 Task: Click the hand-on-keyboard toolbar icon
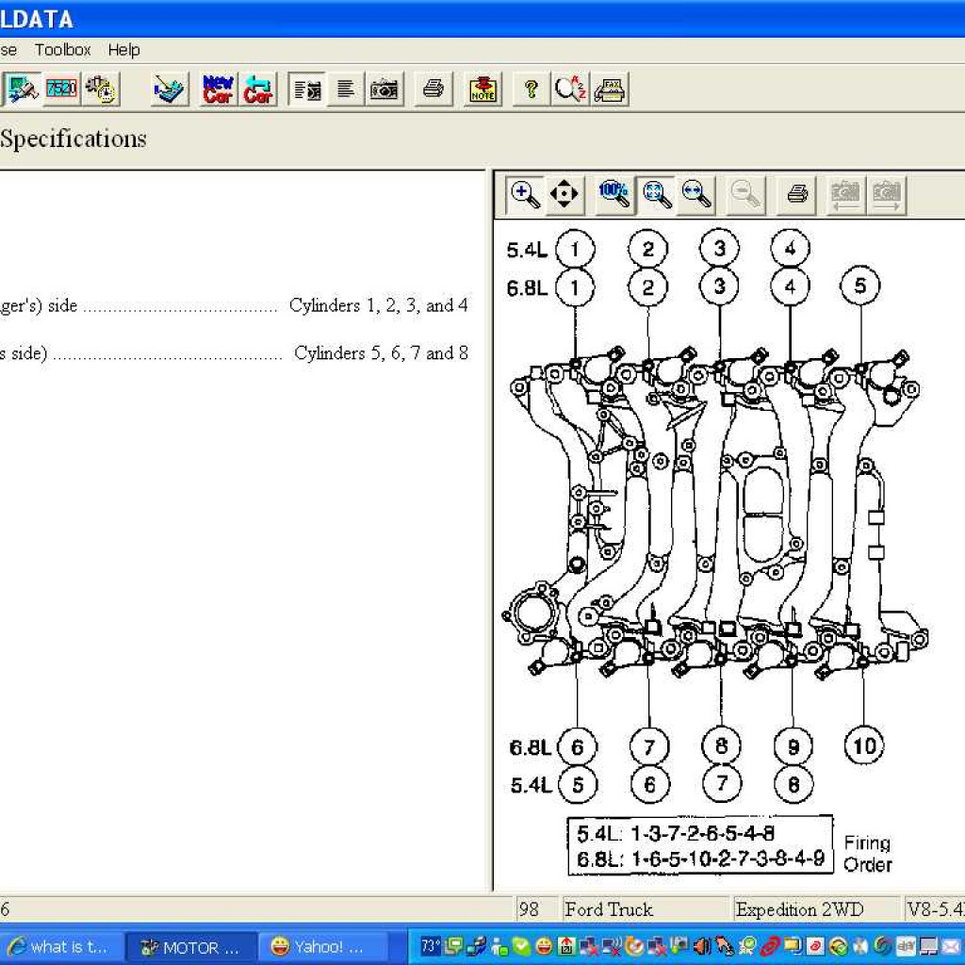(170, 90)
